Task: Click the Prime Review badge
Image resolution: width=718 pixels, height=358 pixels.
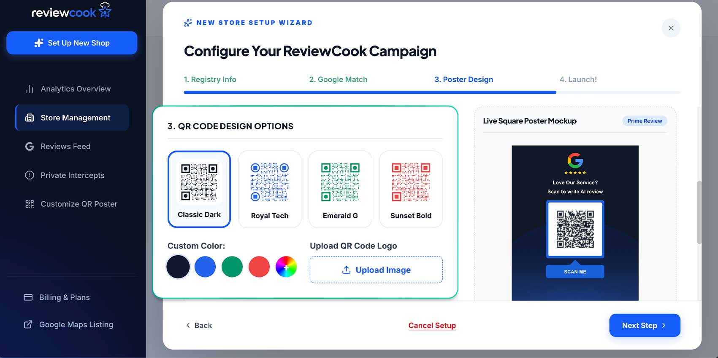Action: (645, 121)
